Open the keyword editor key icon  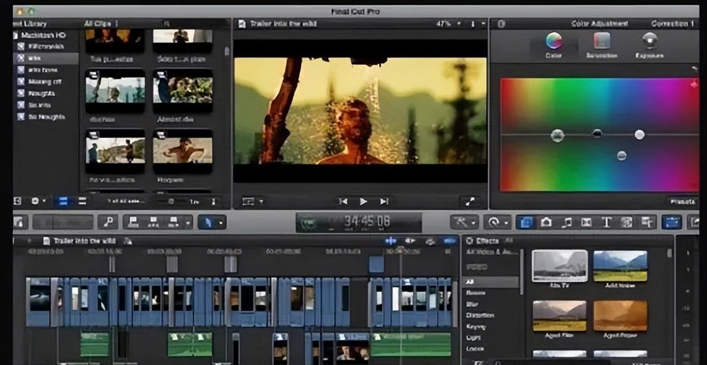coord(108,222)
